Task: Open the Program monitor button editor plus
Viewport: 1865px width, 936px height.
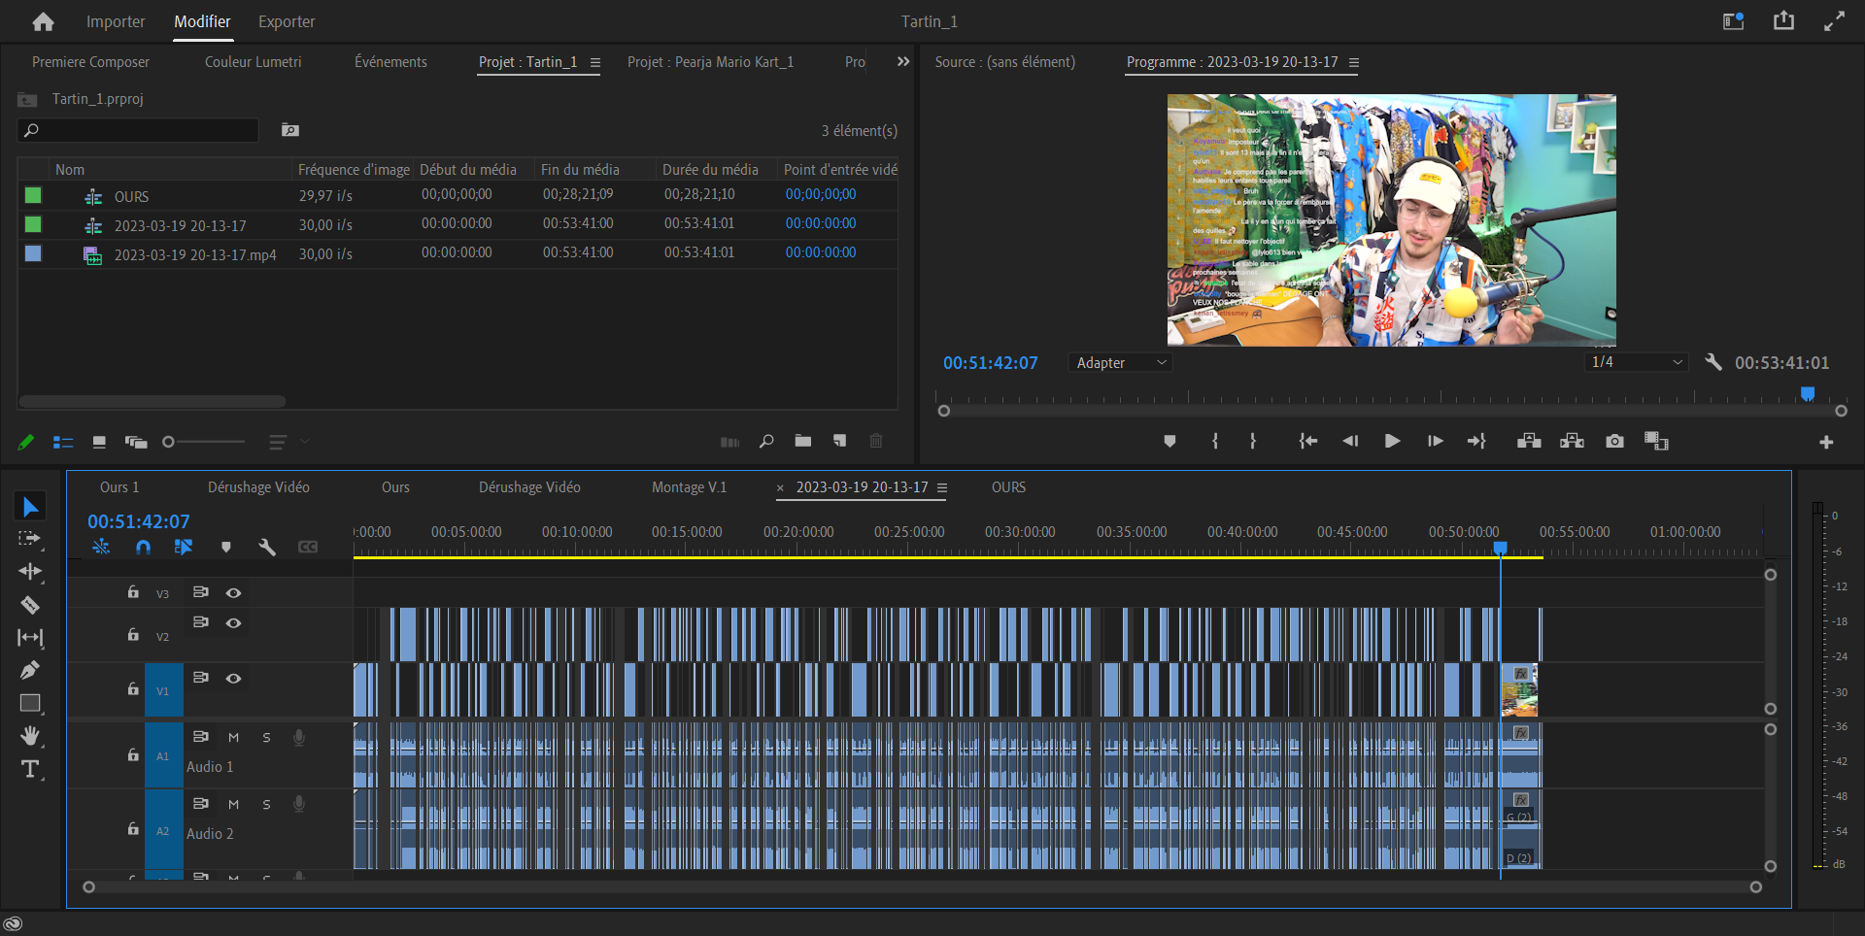Action: (1826, 442)
